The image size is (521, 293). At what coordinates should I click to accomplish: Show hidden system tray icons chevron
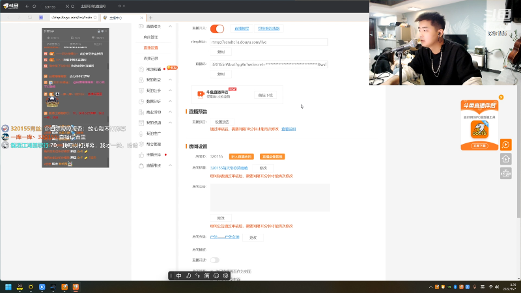[x=430, y=287]
